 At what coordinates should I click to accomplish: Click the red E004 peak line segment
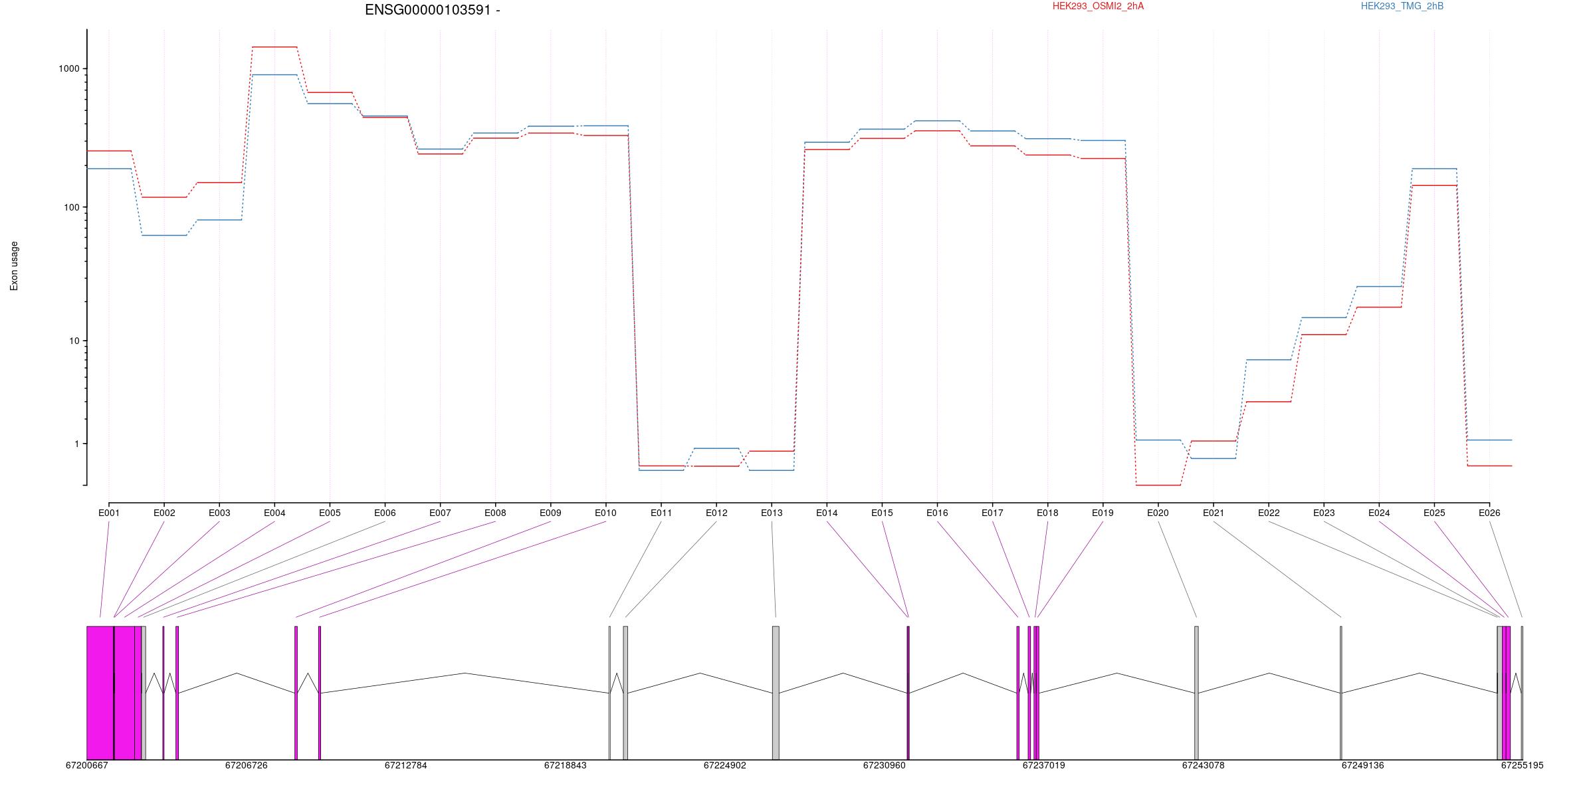[274, 47]
